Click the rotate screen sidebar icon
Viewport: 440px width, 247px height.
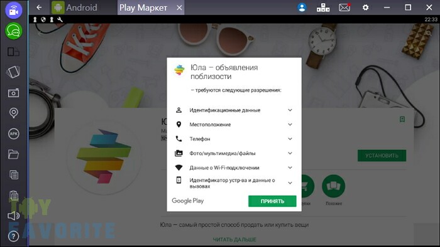point(13,72)
